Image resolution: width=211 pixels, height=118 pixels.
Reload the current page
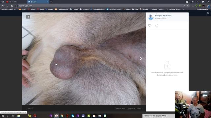[x=12, y=6]
